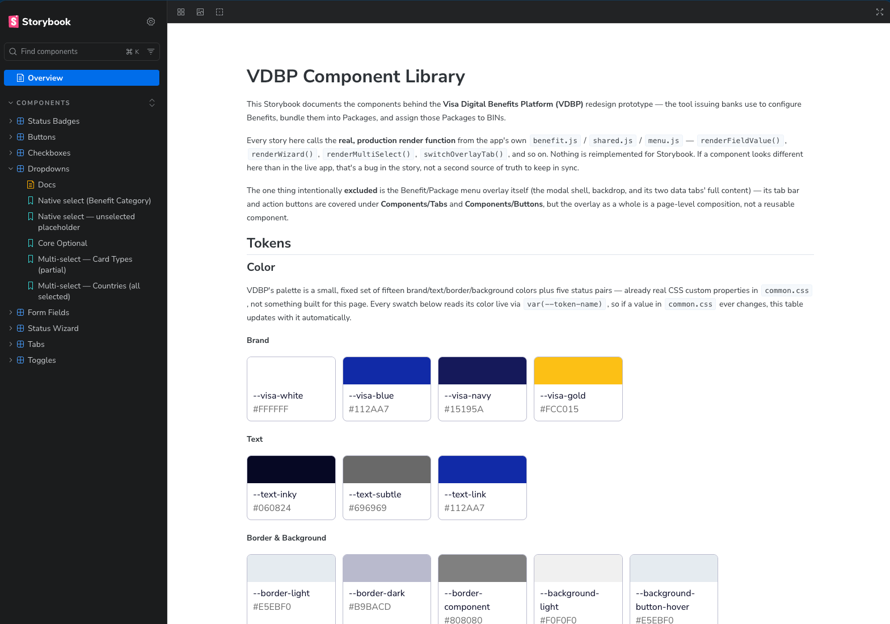Click the Dropdowns component icon
Viewport: 890px width, 624px height.
[20, 169]
